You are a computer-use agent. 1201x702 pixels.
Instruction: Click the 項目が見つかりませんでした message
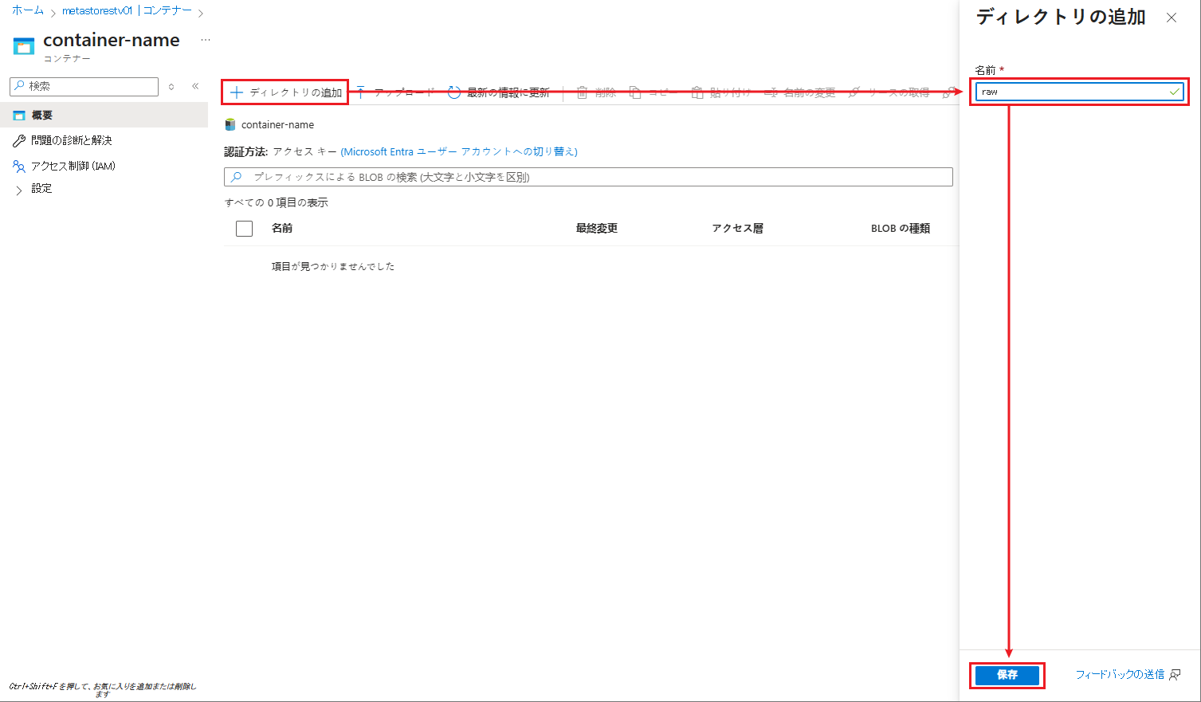point(333,267)
